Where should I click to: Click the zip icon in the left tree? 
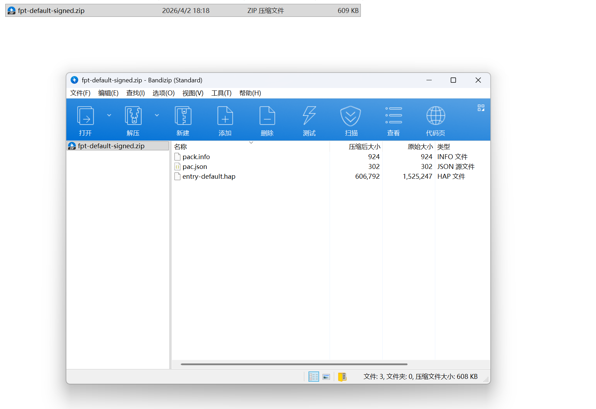point(72,146)
